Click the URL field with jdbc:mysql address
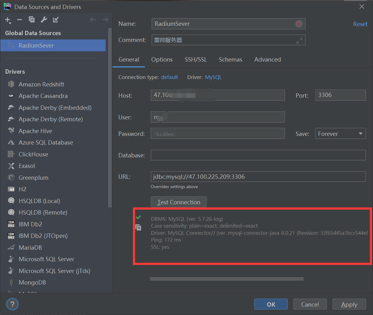Viewport: 373px width, 315px height. (x=258, y=177)
